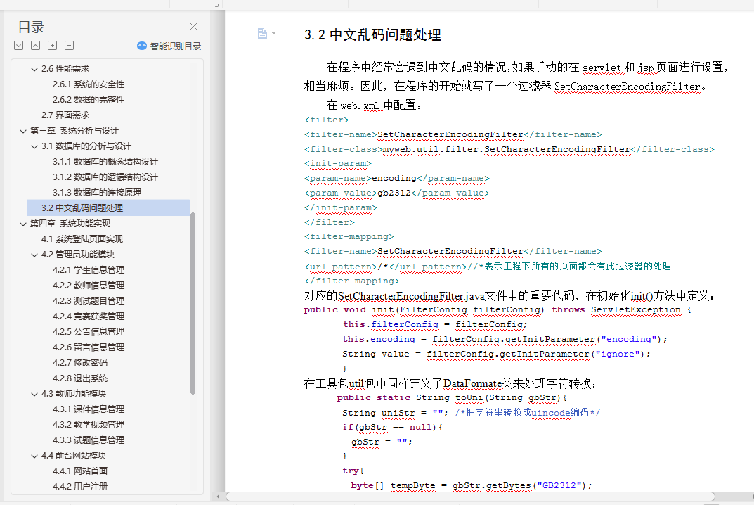Go to 4.2.2 教师信息管理
Viewport: 754px width, 505px height.
pos(89,286)
